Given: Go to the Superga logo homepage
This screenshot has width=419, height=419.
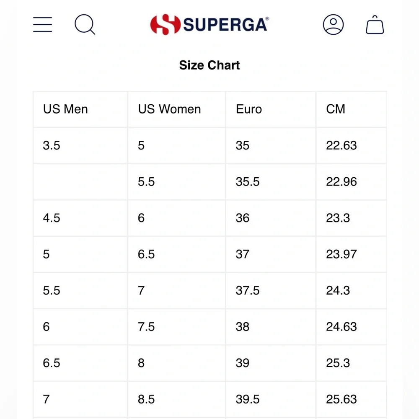Looking at the screenshot, I should (x=209, y=25).
